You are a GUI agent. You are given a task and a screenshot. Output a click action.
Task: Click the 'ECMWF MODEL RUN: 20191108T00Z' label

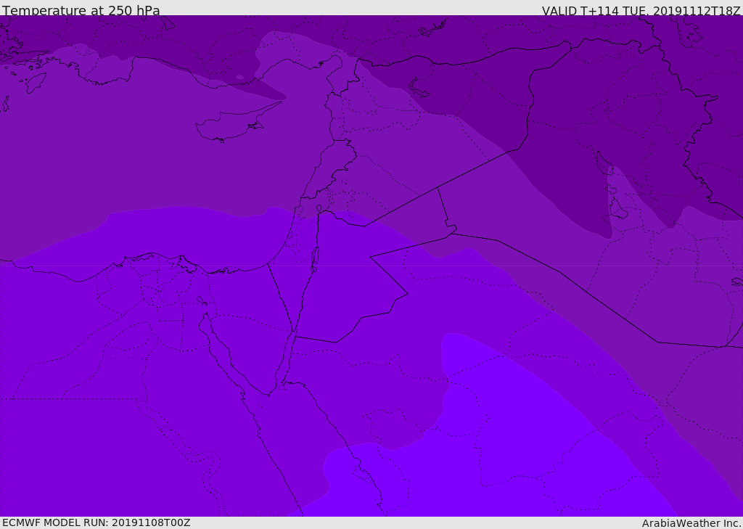[x=97, y=523]
